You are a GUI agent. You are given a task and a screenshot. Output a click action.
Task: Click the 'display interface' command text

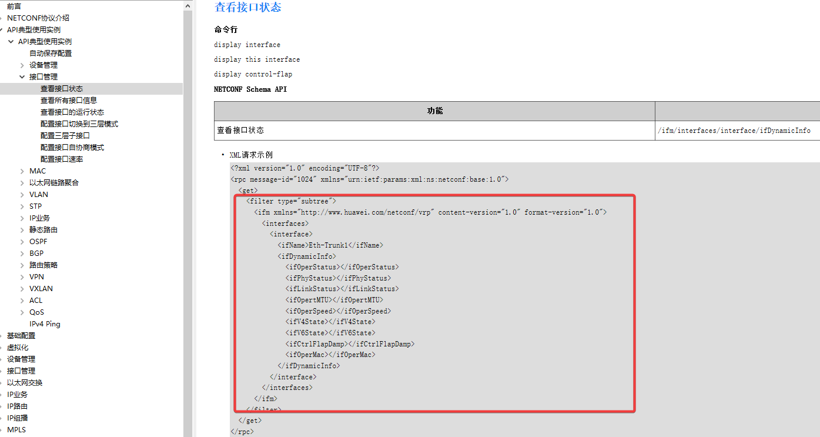[247, 45]
